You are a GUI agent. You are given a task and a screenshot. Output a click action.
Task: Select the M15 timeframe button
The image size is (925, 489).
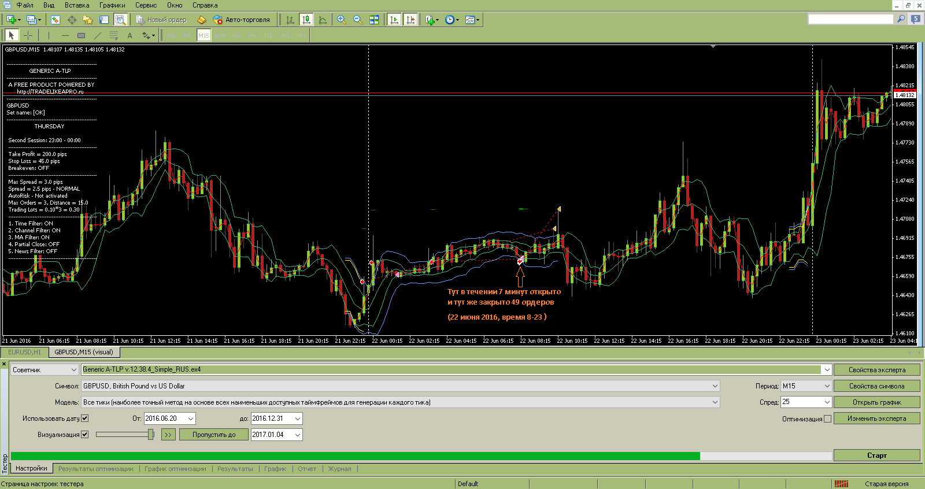point(203,35)
